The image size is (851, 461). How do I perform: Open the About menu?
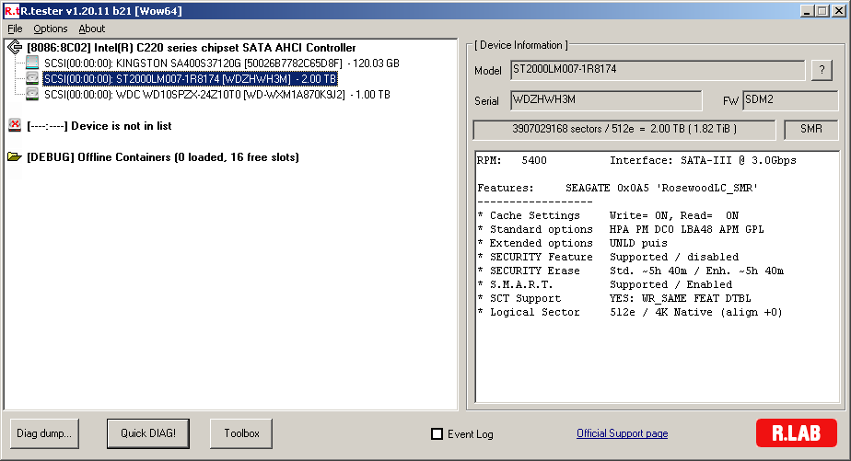coord(91,29)
